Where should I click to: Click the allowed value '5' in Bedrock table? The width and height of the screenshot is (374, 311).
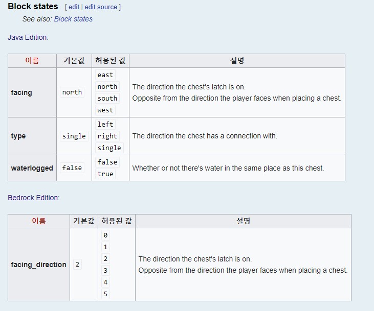105,294
